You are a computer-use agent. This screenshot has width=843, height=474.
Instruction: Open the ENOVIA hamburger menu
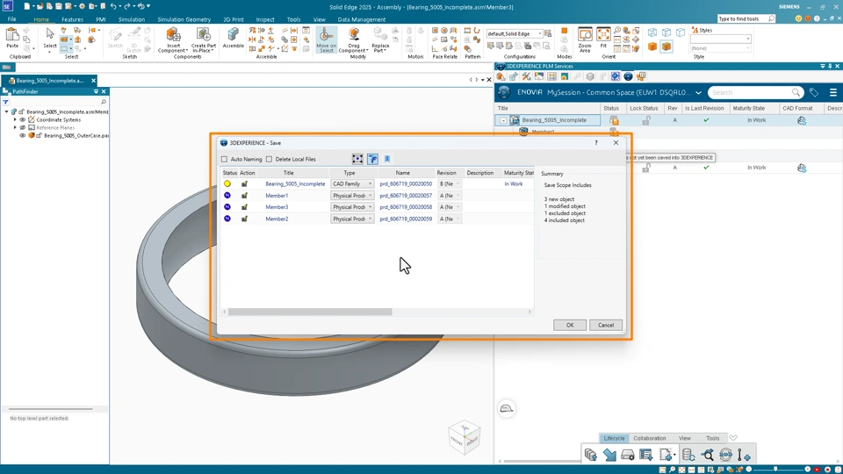(832, 92)
